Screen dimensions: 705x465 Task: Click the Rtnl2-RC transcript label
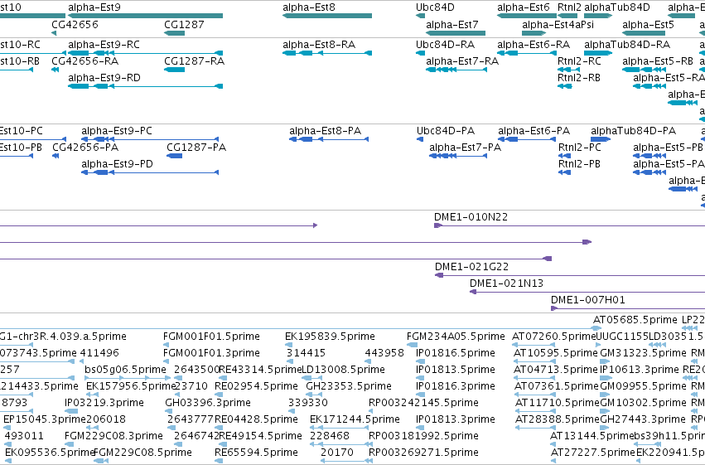pyautogui.click(x=579, y=61)
